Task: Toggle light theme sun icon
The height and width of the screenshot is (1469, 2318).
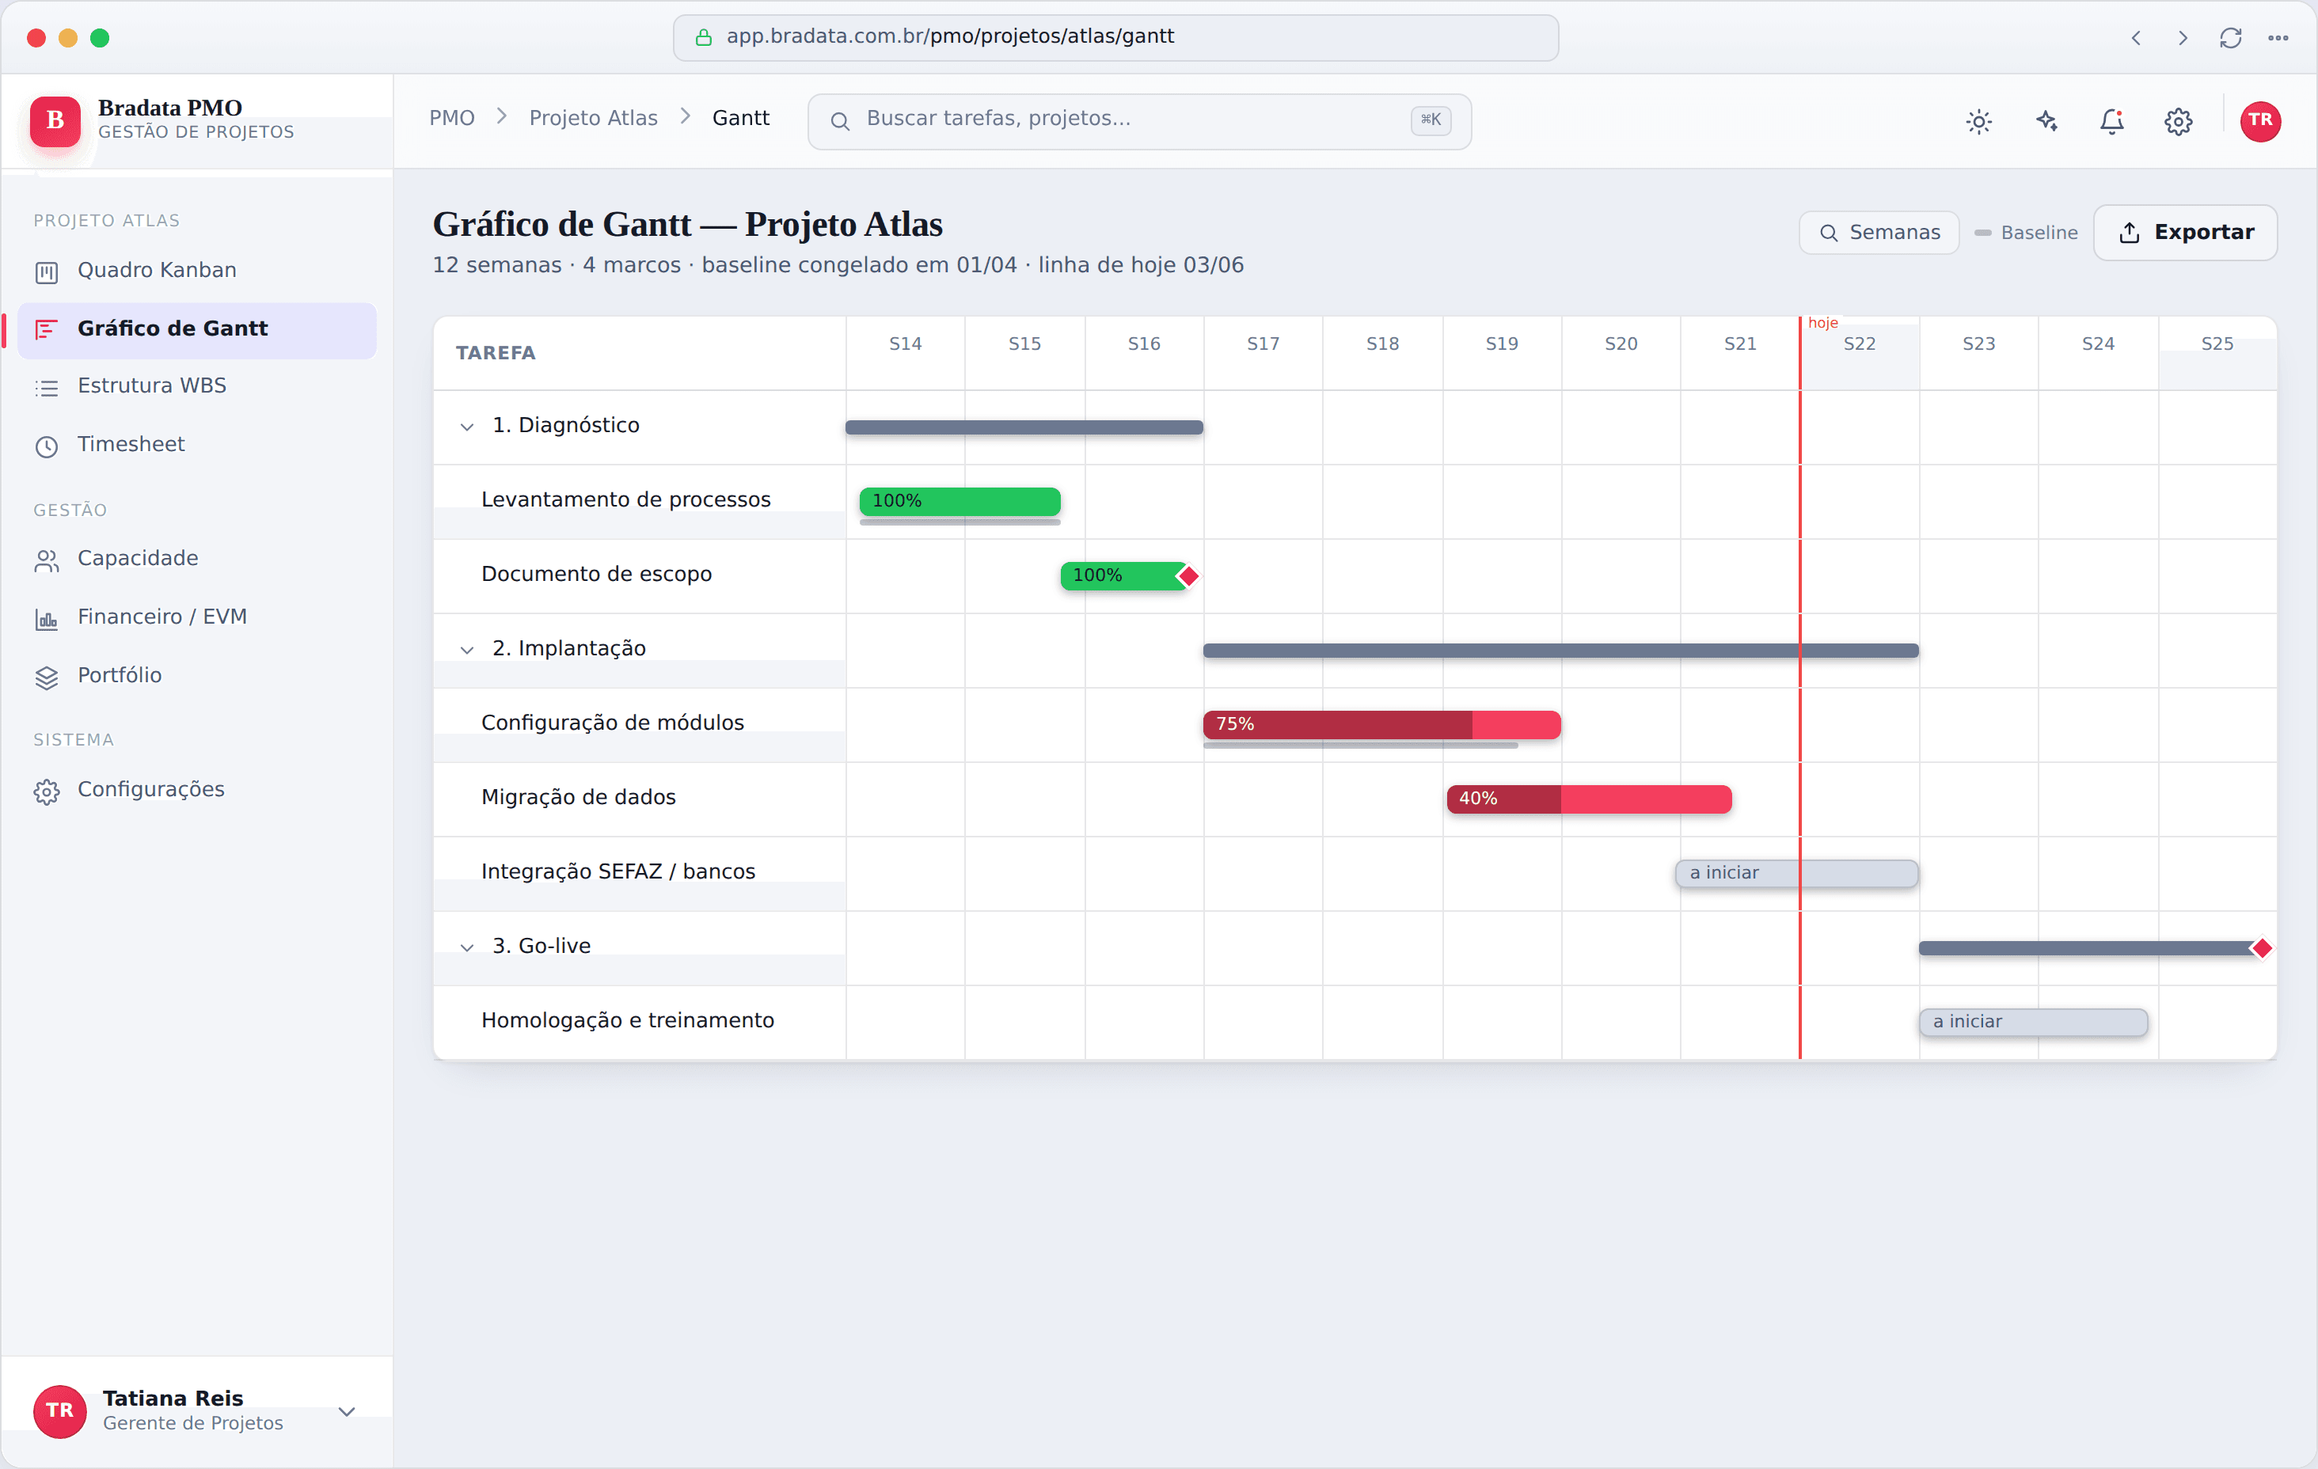Action: pyautogui.click(x=1978, y=121)
